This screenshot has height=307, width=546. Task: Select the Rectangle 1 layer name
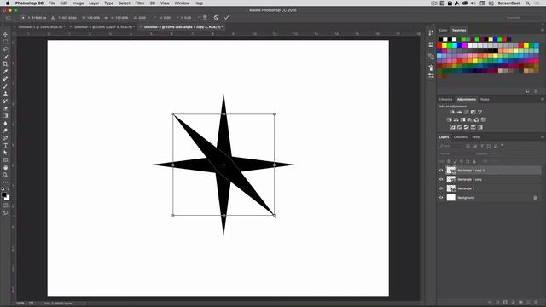(466, 188)
